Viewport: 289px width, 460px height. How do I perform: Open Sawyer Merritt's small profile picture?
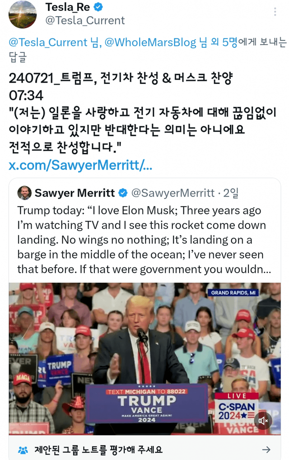[24, 193]
